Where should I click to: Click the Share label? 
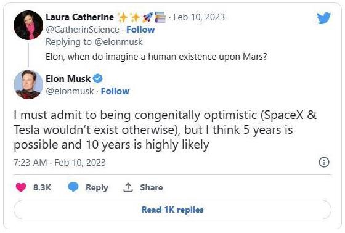pos(152,187)
